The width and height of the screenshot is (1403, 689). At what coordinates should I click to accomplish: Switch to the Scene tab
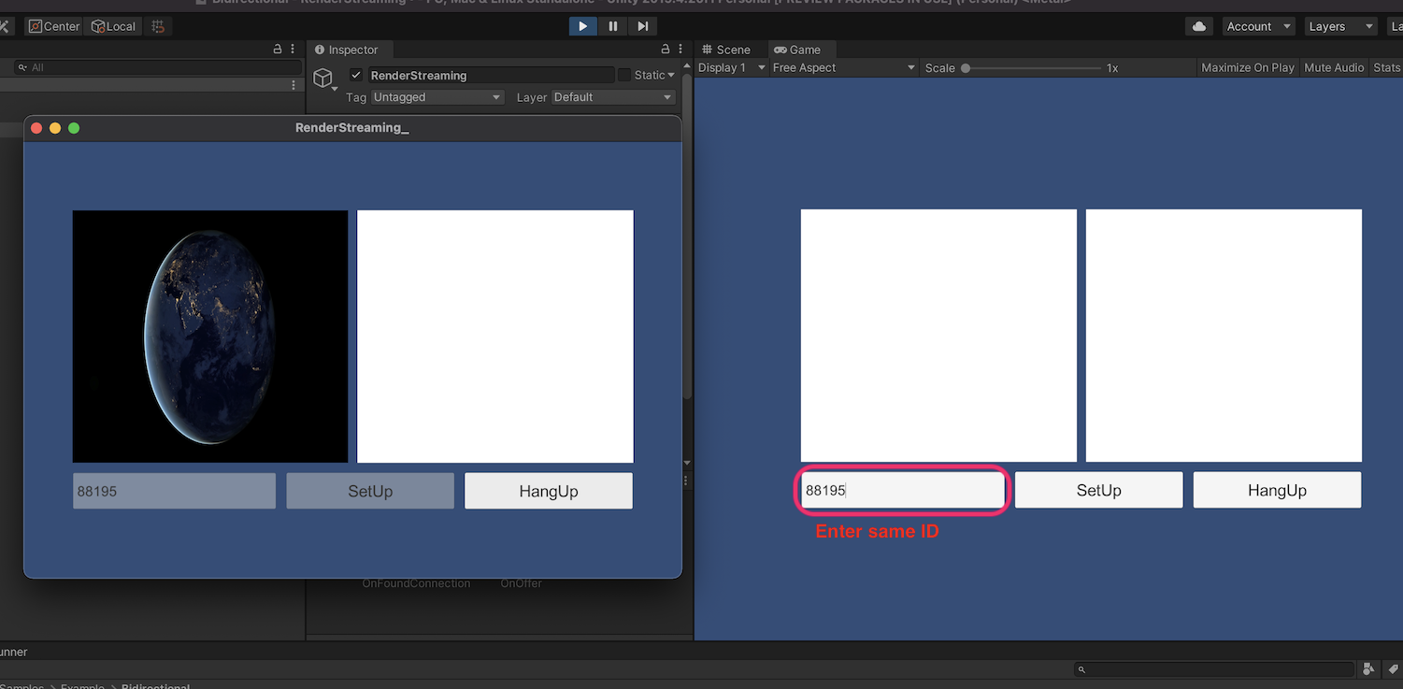tap(726, 50)
